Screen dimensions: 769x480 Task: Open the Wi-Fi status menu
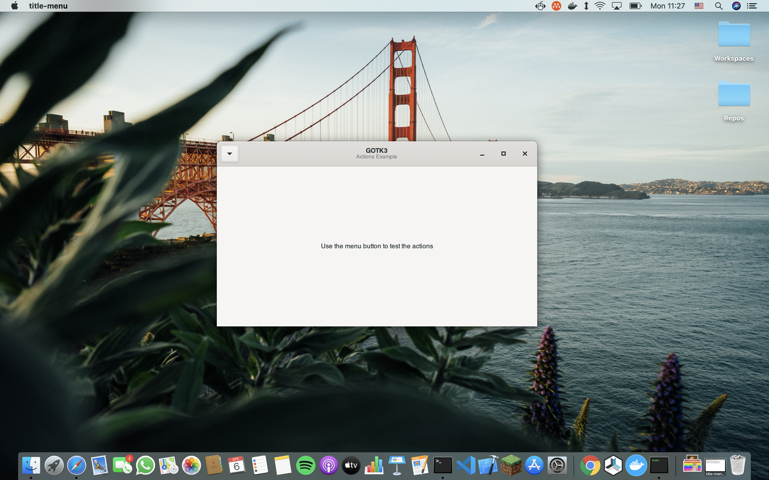[x=600, y=6]
